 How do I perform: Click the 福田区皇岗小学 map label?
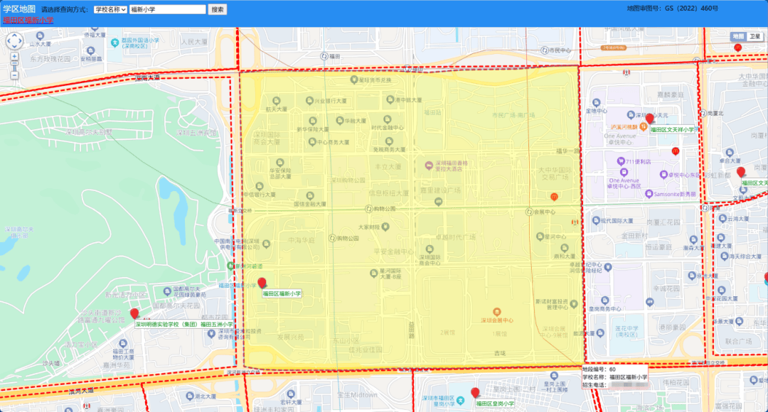coord(495,403)
